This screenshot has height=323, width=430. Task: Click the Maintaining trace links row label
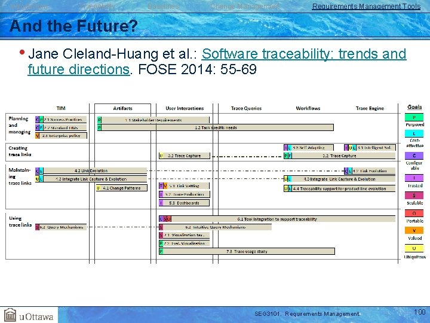click(x=20, y=176)
